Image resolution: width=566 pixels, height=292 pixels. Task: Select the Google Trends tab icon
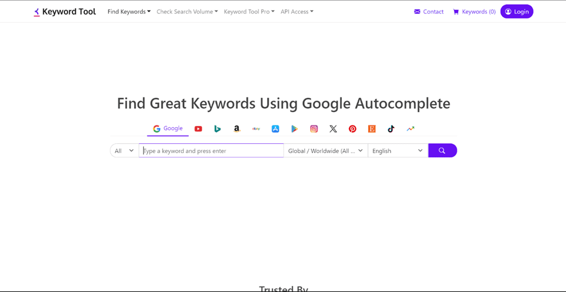click(x=410, y=129)
